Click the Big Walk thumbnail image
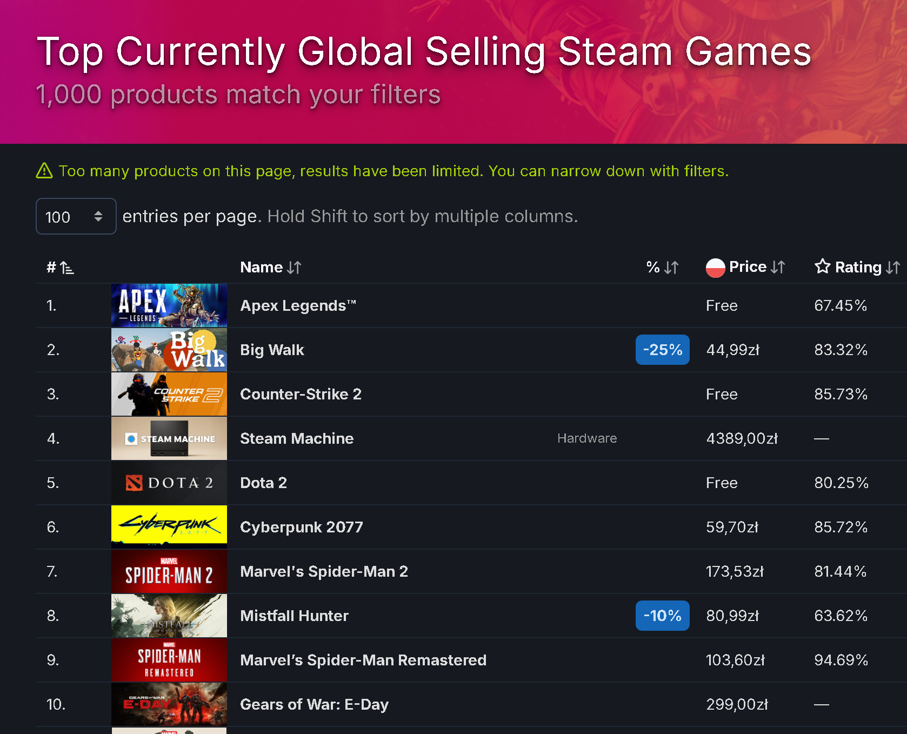 169,350
